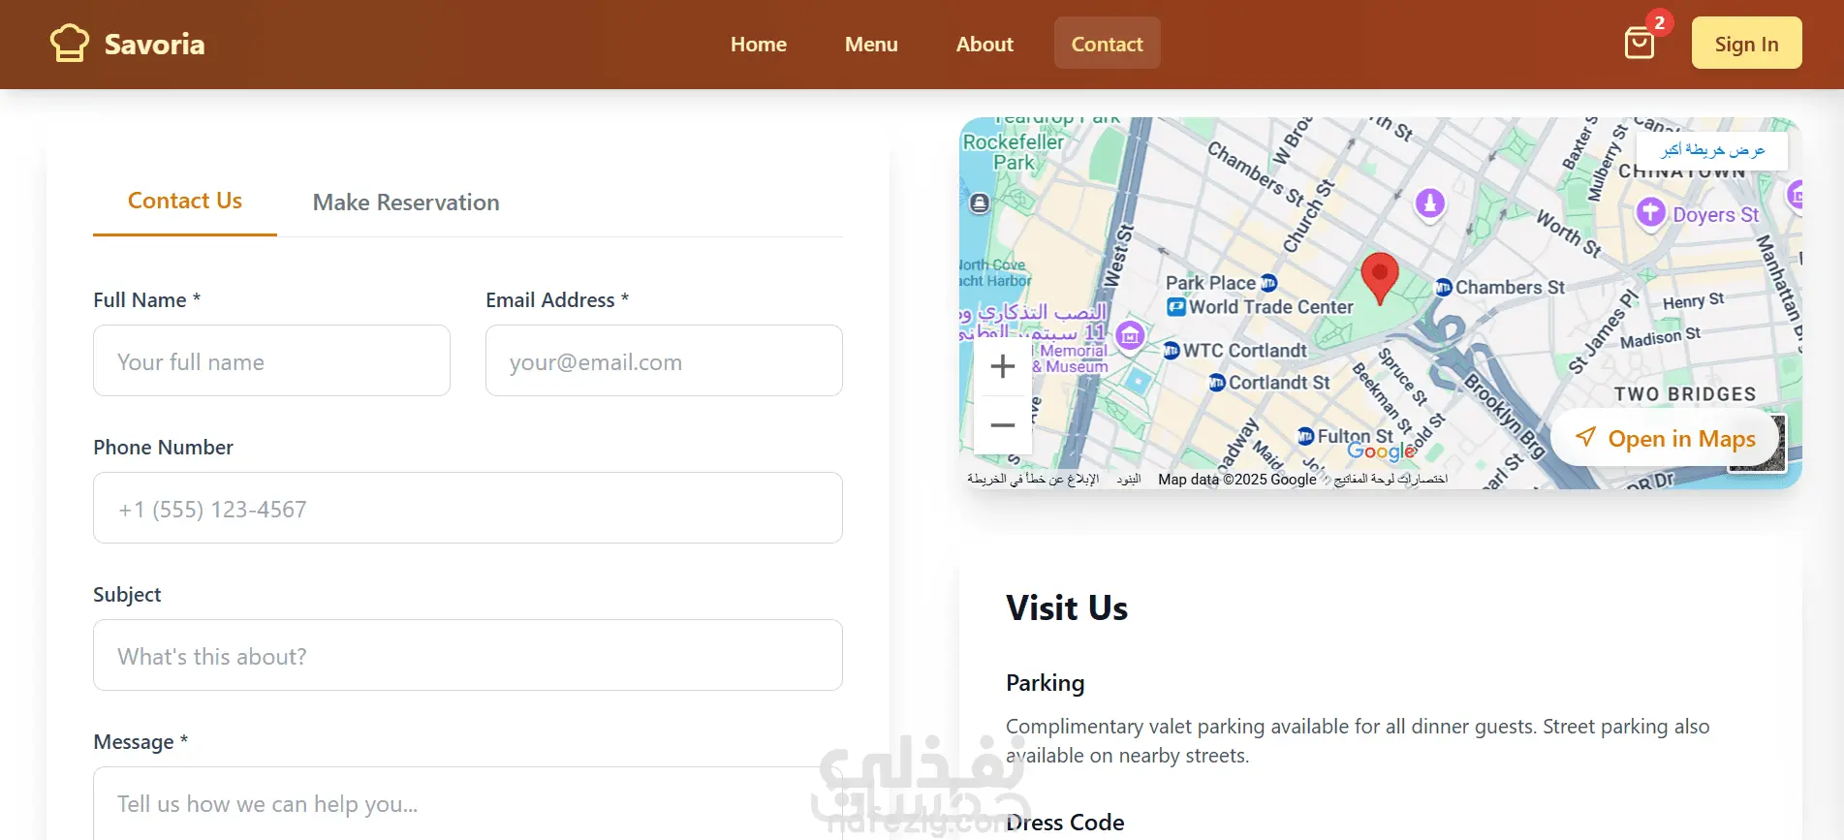Click the 'Message *' label
The height and width of the screenshot is (840, 1844).
141,742
